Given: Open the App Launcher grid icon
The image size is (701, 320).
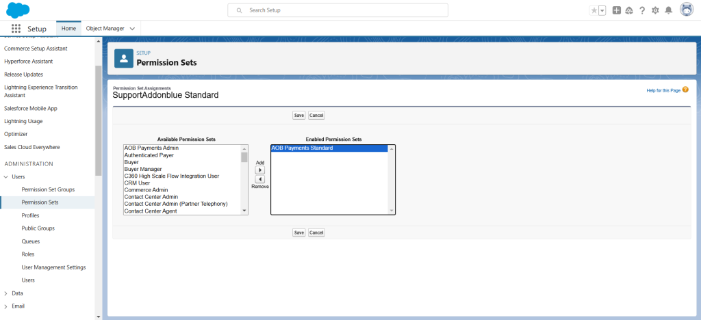Looking at the screenshot, I should [x=16, y=29].
